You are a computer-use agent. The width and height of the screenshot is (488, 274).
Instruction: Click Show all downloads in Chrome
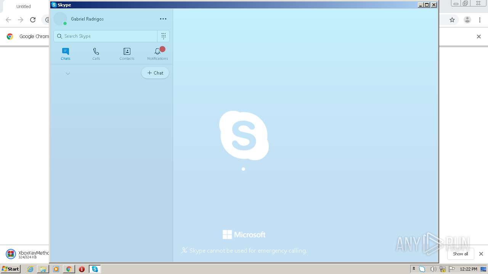(x=461, y=254)
